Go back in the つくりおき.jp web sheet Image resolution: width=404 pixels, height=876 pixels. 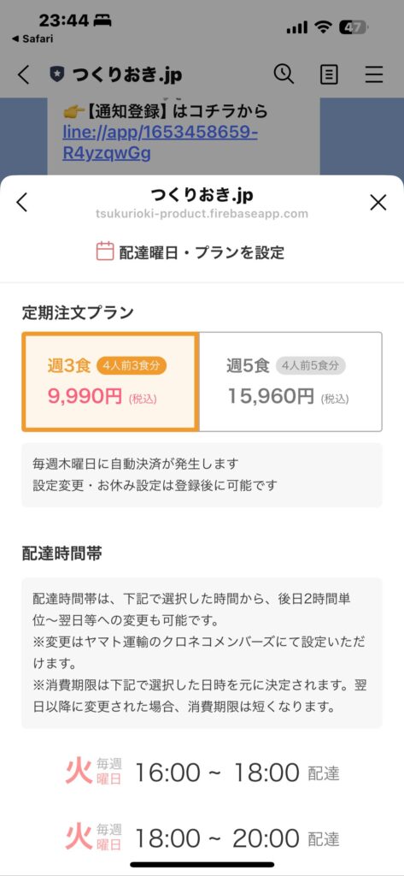pyautogui.click(x=21, y=202)
